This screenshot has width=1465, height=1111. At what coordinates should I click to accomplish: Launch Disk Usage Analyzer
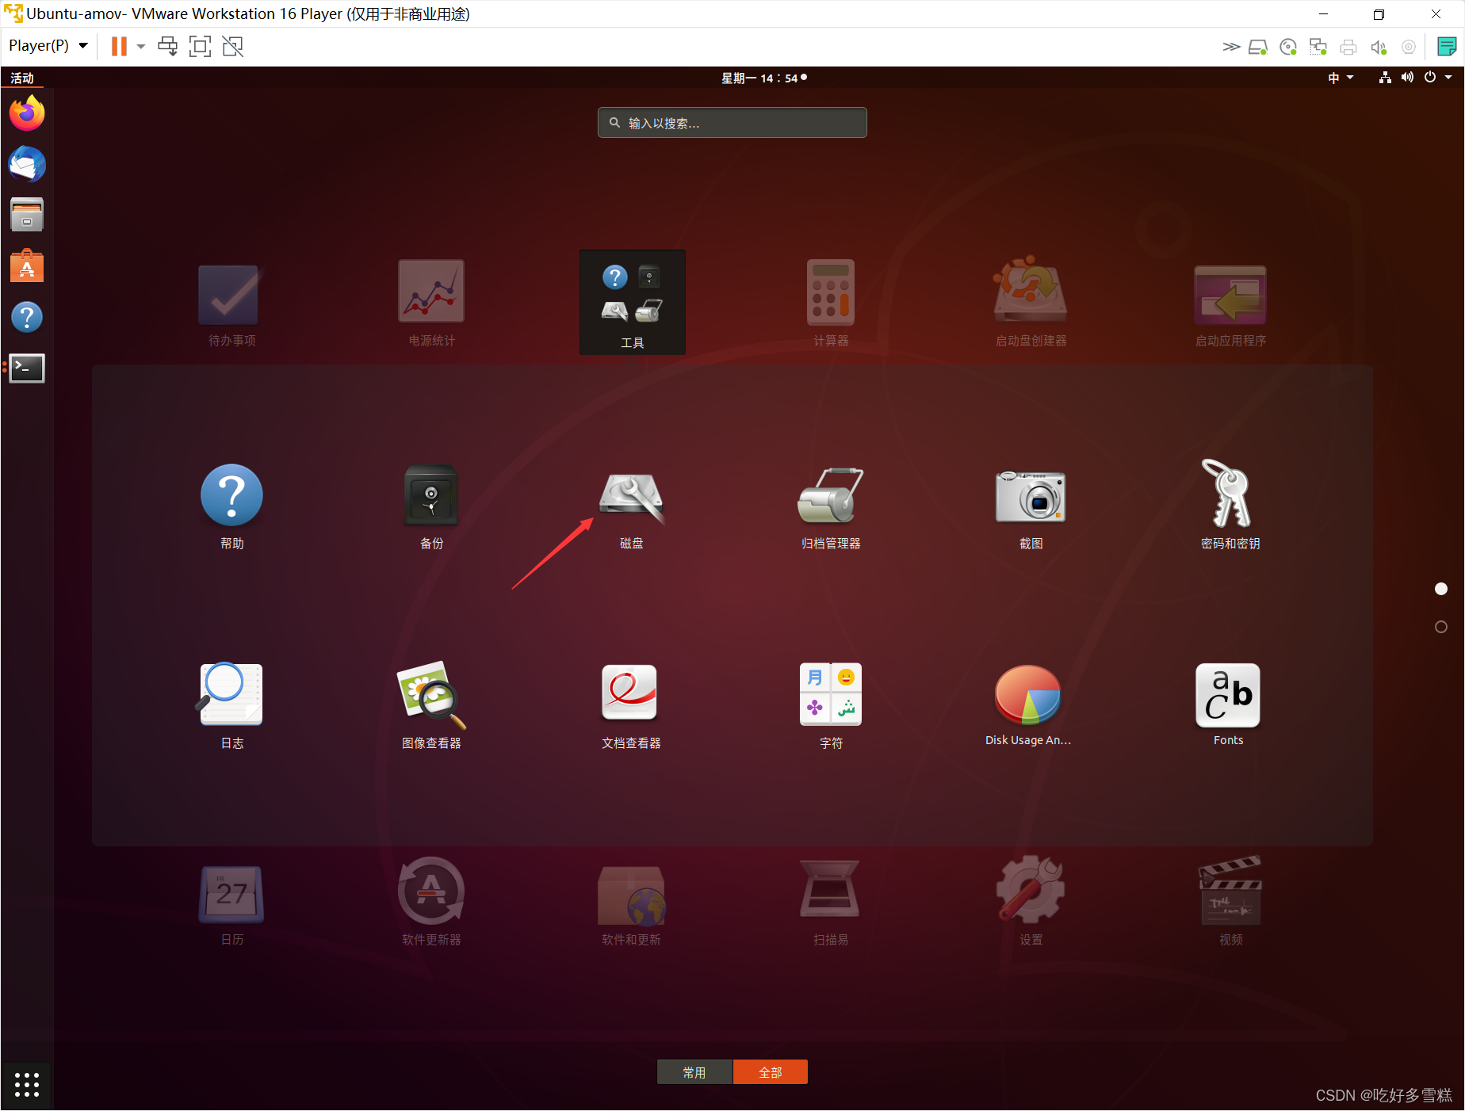point(1028,705)
